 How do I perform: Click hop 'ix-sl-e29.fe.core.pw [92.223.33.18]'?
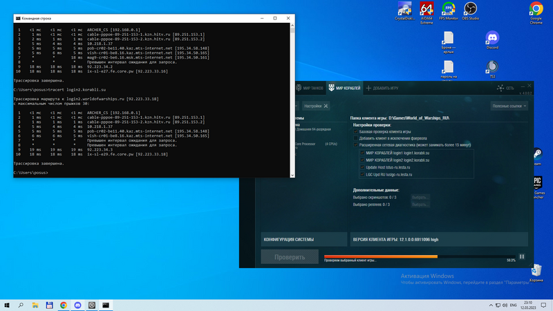click(128, 154)
